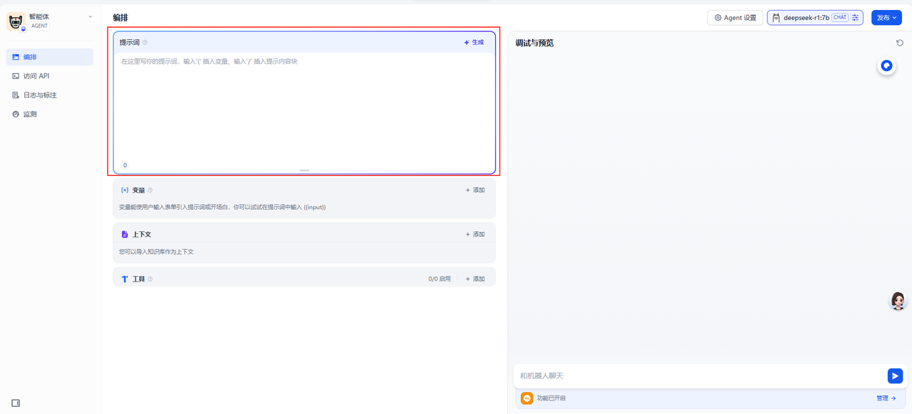This screenshot has width=912, height=414.
Task: Open the deepseek-r1:7b model selector
Action: click(x=806, y=18)
